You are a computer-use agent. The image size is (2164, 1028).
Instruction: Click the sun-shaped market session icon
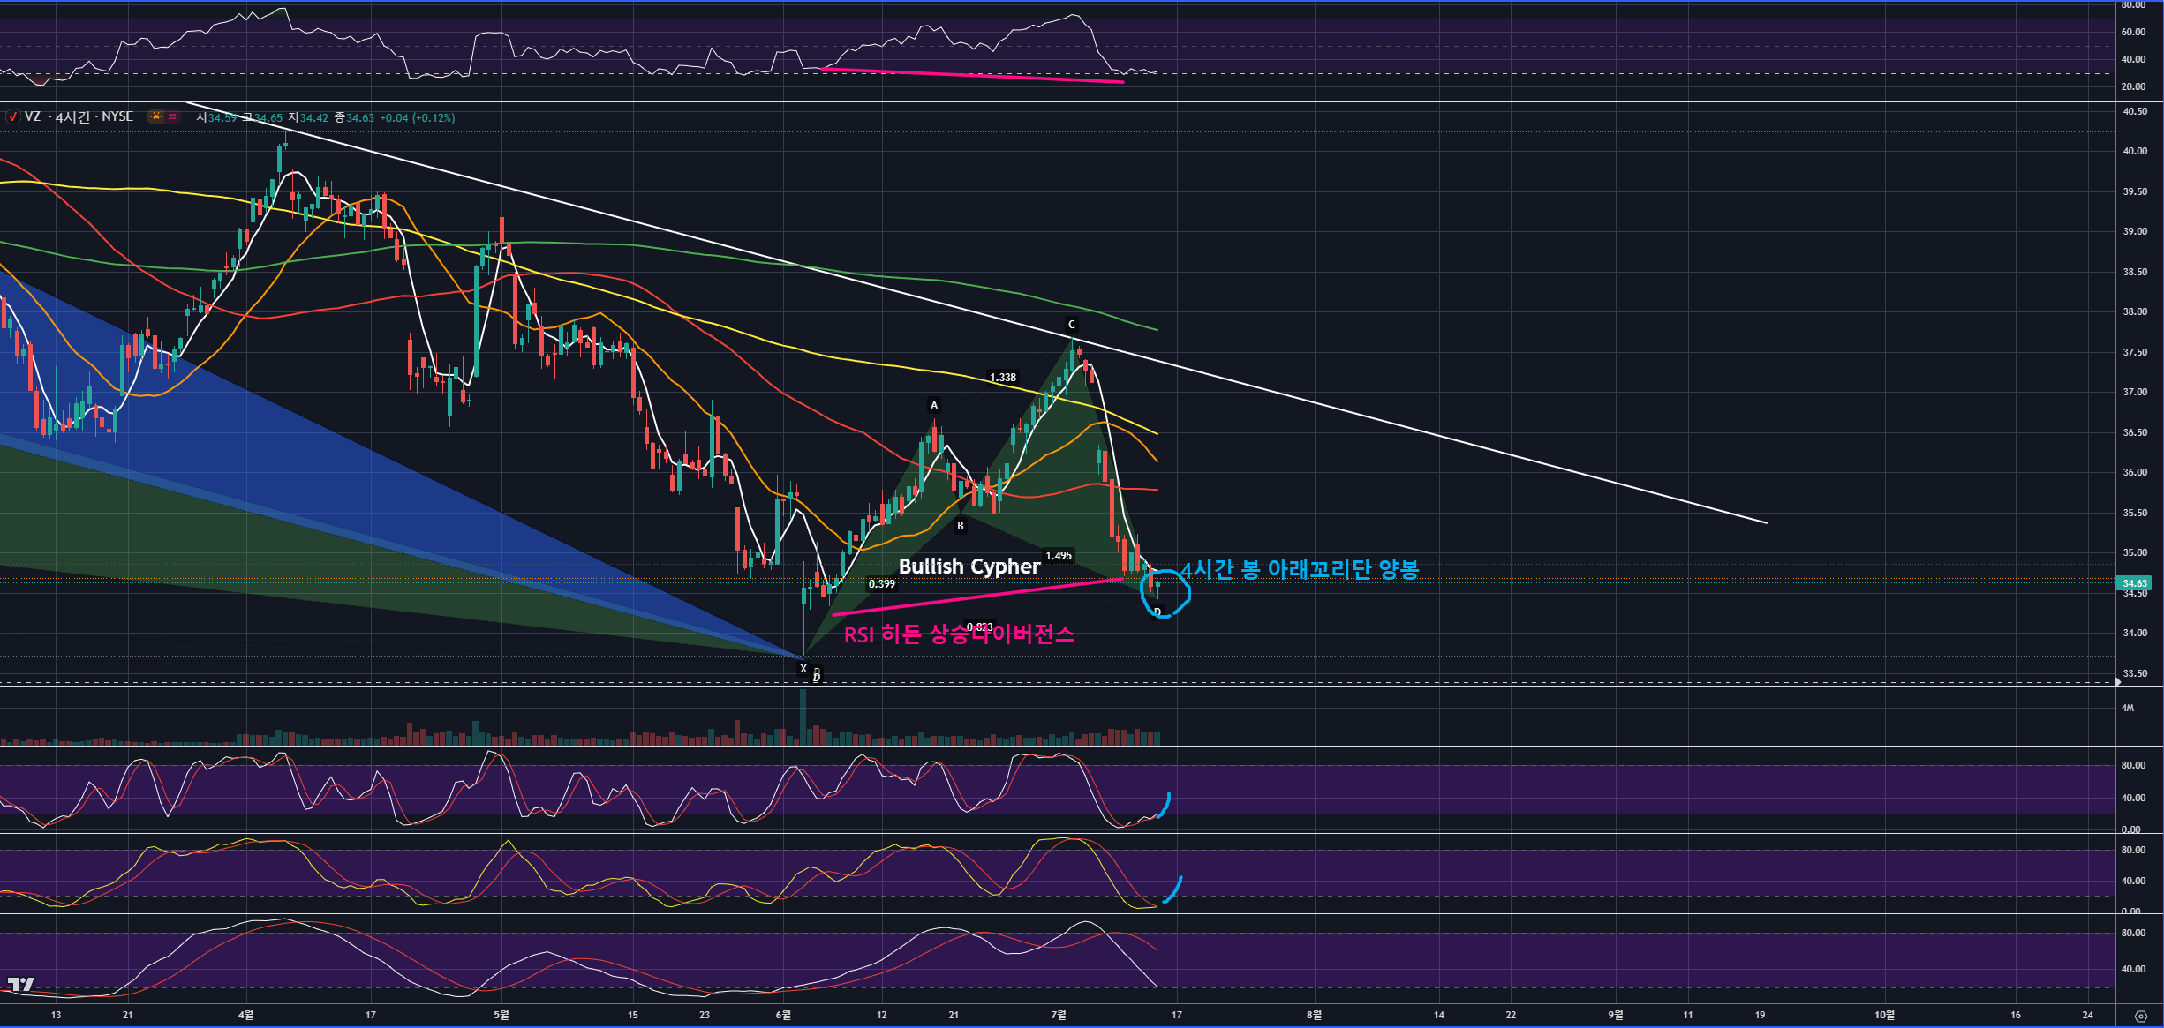(x=156, y=116)
